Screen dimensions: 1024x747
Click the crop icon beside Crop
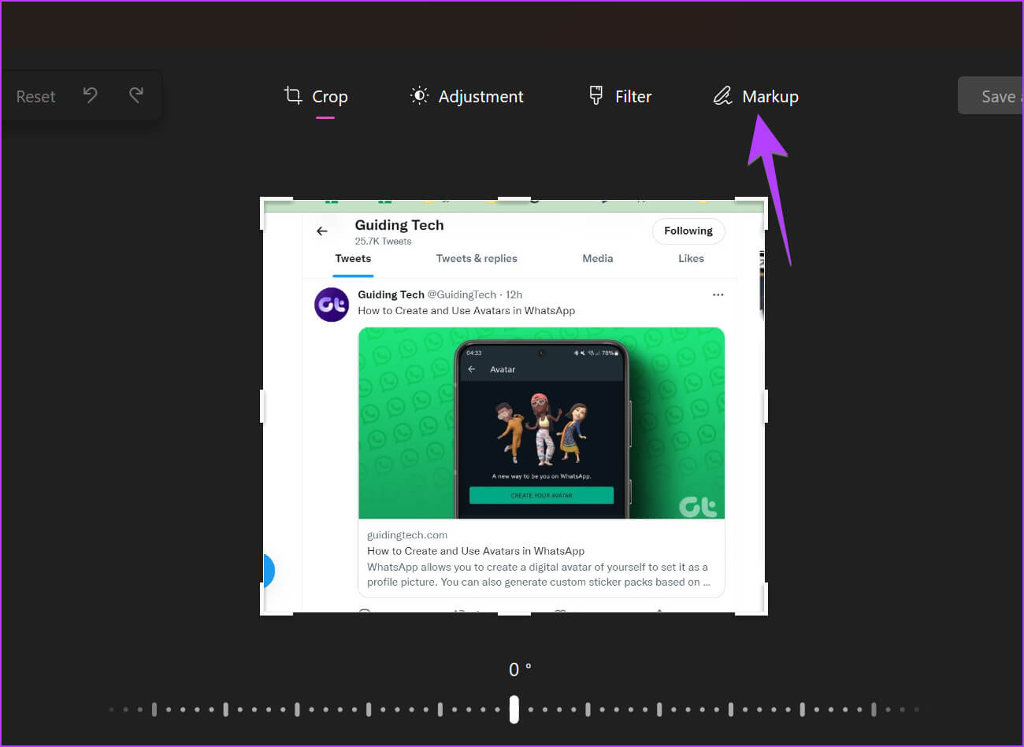(x=293, y=95)
